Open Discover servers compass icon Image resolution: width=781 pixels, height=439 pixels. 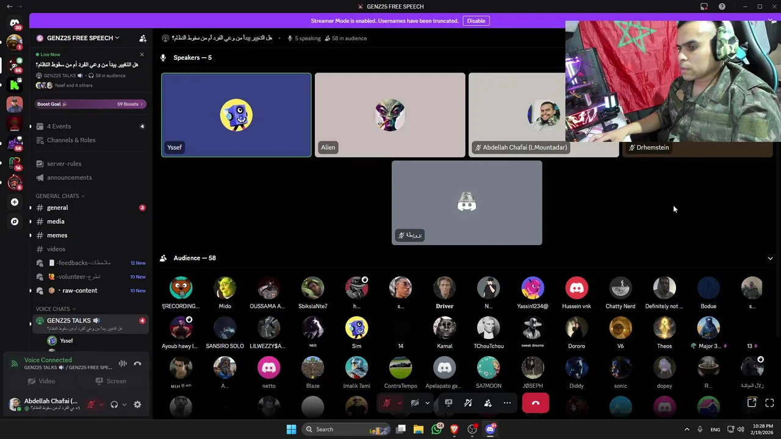(15, 222)
